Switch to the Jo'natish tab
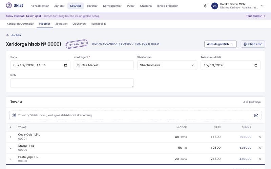The height and width of the screenshot is (169, 271). pyautogui.click(x=61, y=24)
